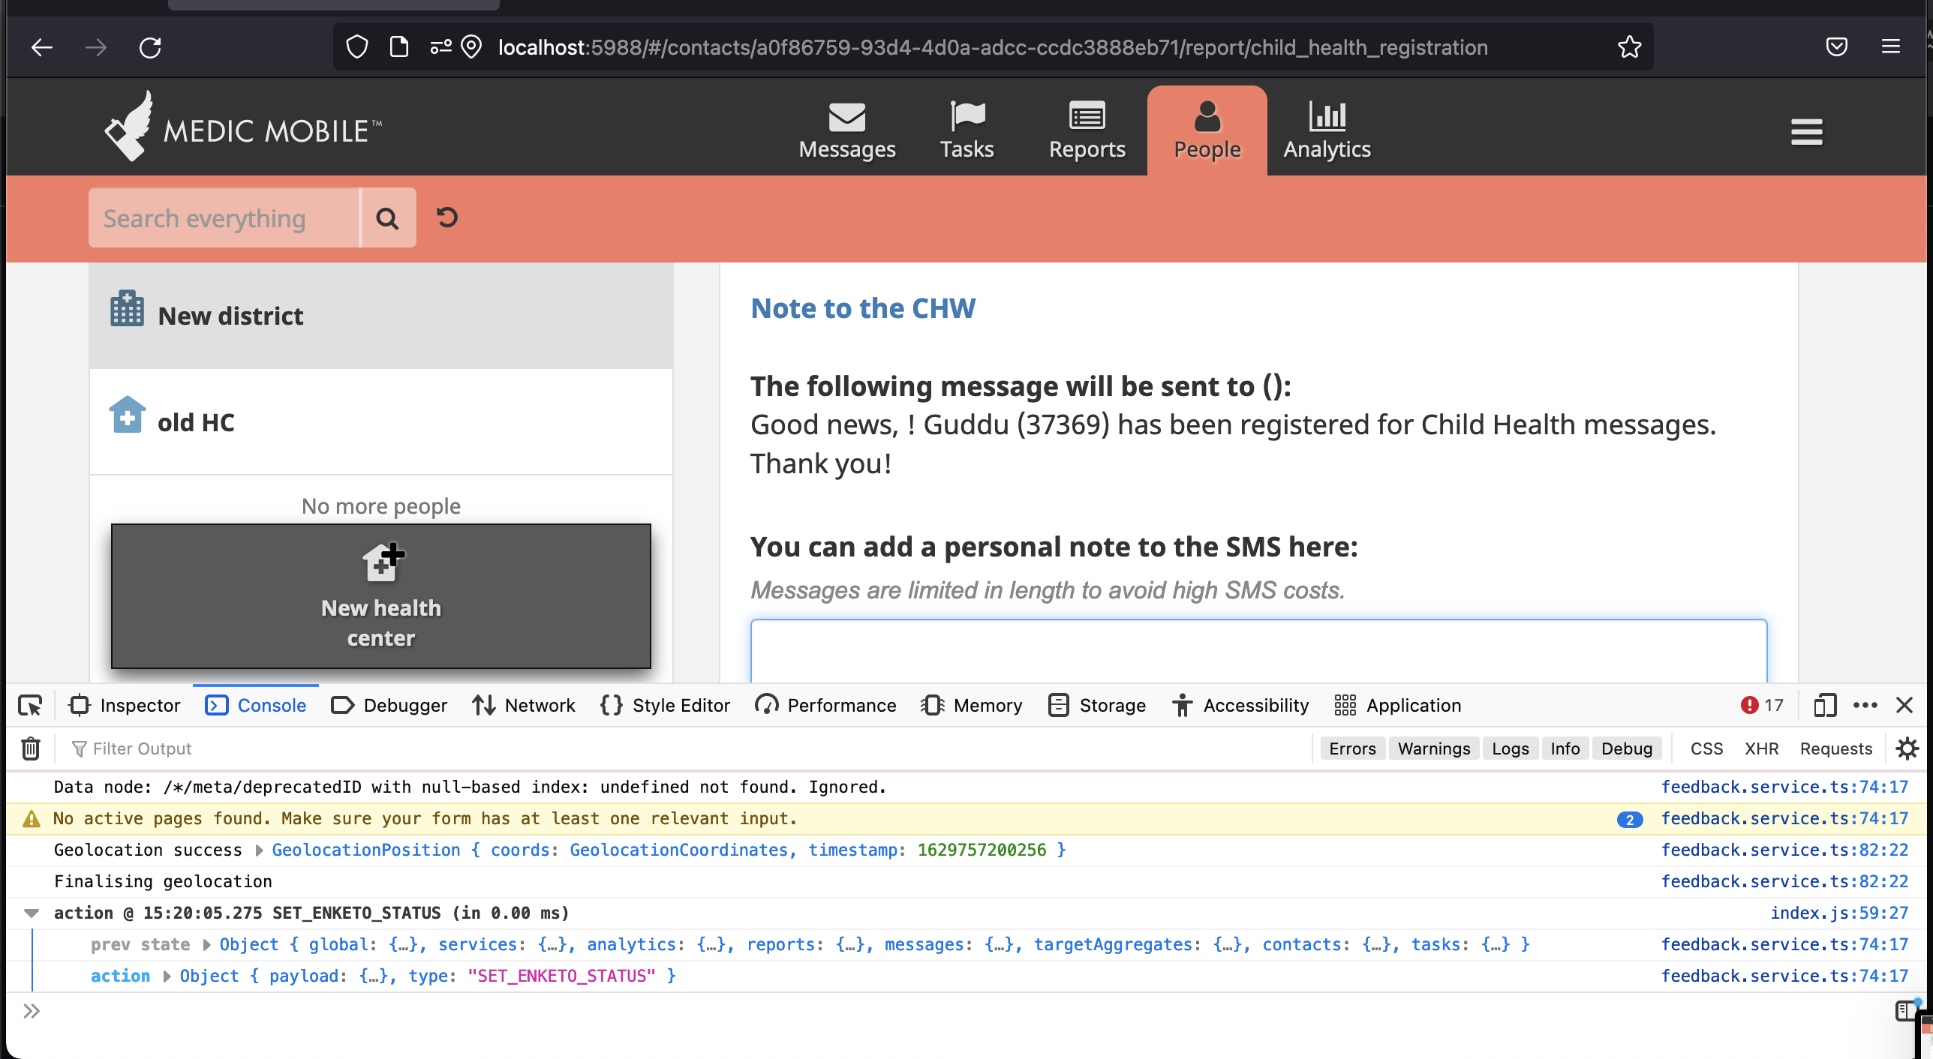Switch to the Network devtools tab
The width and height of the screenshot is (1933, 1059).
coord(523,705)
